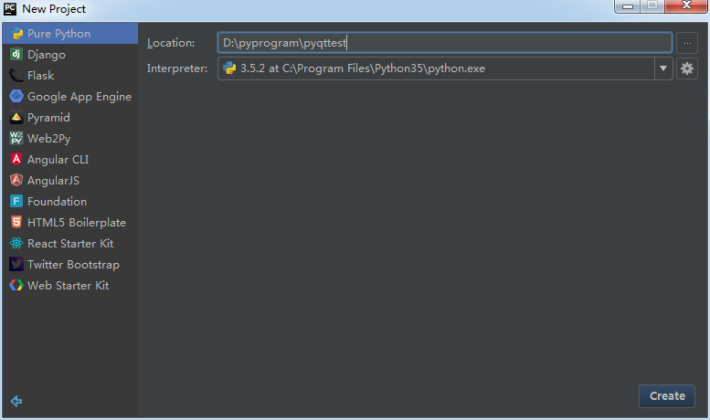710x420 pixels.
Task: Click the PyCharm PC title bar icon
Action: [10, 8]
